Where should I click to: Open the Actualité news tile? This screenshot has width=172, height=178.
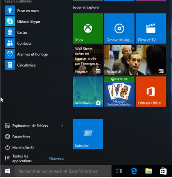point(135,60)
